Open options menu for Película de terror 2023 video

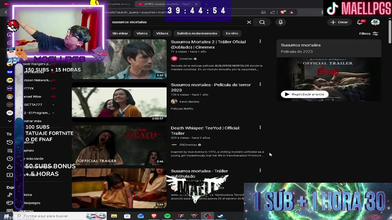(x=260, y=84)
